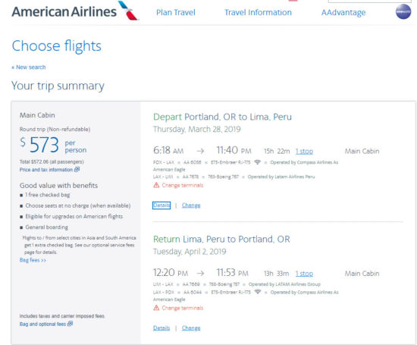This screenshot has width=417, height=345.
Task: Show the 1 stop info for return flight
Action: coord(304,274)
